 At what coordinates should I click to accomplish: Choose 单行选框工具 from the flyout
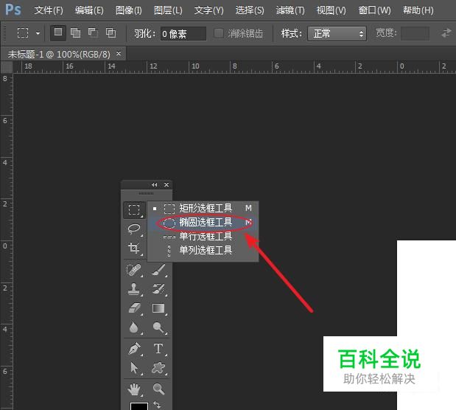coord(203,237)
